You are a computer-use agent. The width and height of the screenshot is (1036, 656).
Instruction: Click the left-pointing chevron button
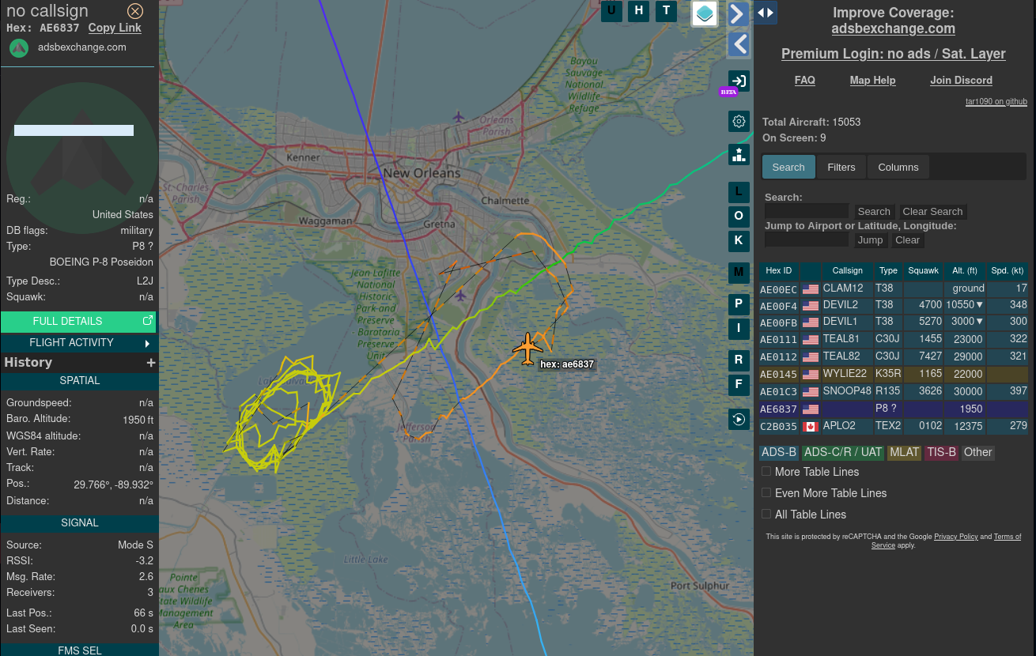pyautogui.click(x=738, y=44)
